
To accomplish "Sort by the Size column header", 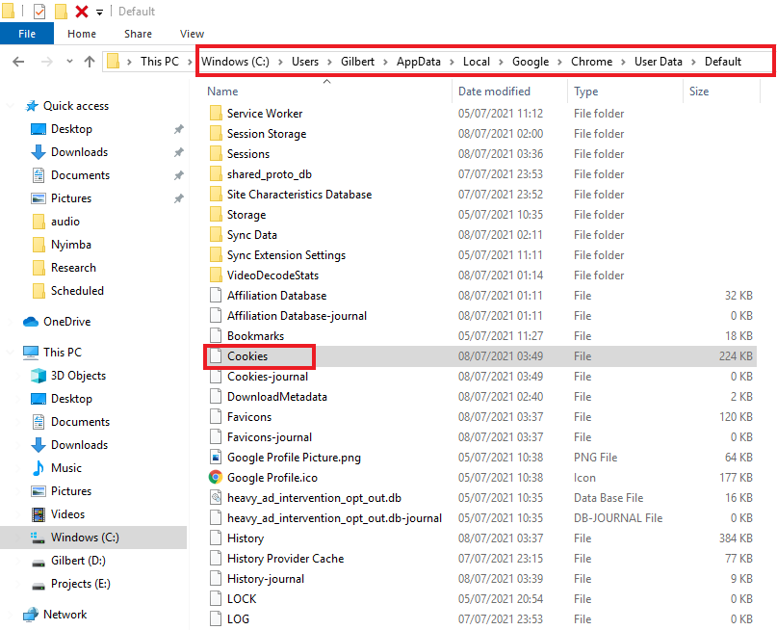I will click(x=699, y=92).
